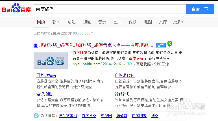Select the 网页 tab

[41, 22]
